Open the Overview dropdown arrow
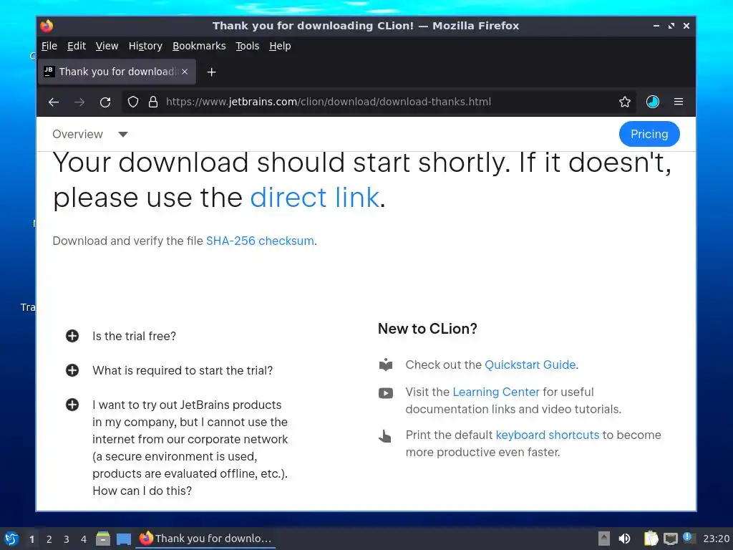The width and height of the screenshot is (733, 550). (123, 135)
